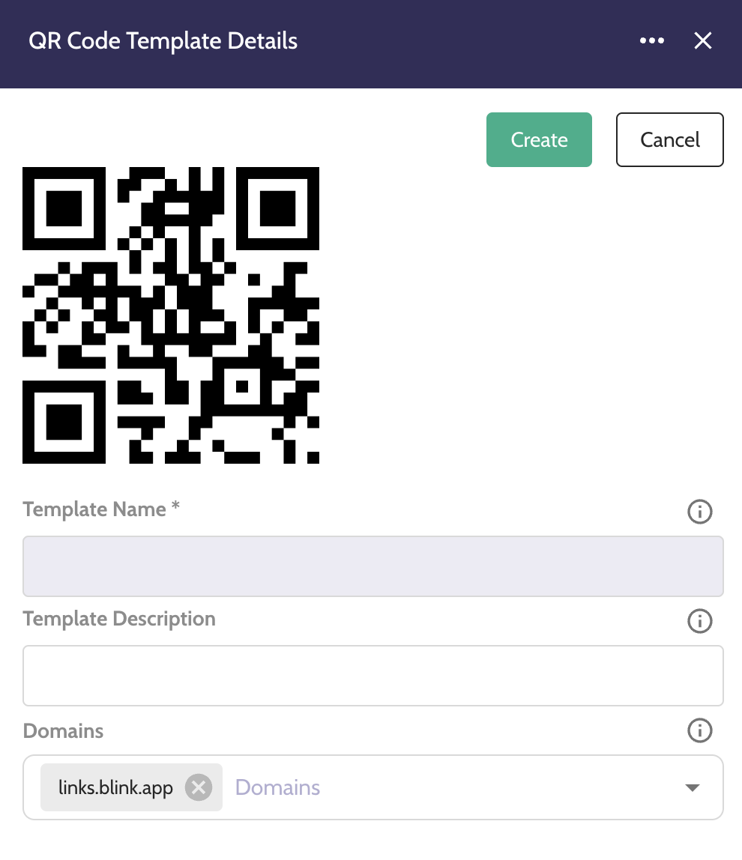The height and width of the screenshot is (860, 742).
Task: Show info for Template Name field
Action: [700, 511]
